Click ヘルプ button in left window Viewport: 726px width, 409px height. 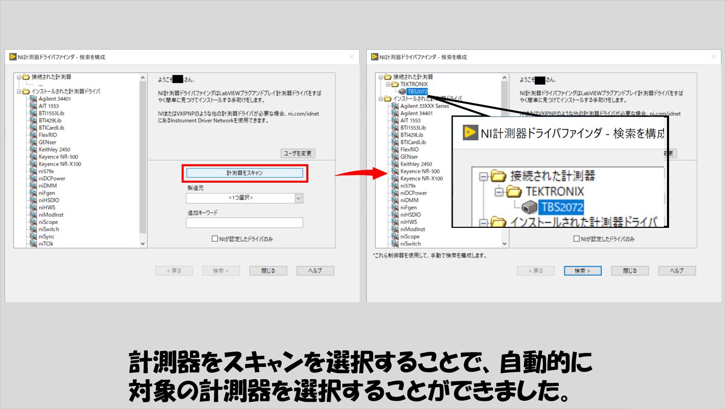tap(315, 270)
